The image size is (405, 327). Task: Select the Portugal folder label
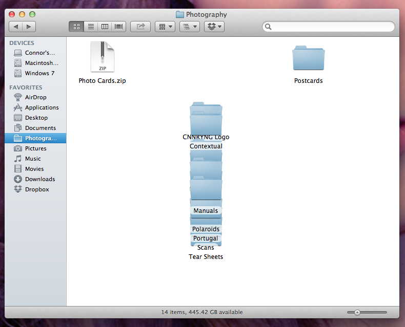pos(206,238)
